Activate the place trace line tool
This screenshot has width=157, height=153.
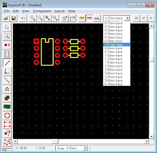7,63
